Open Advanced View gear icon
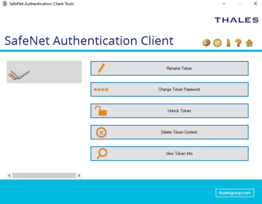The image size is (262, 204). 206,43
